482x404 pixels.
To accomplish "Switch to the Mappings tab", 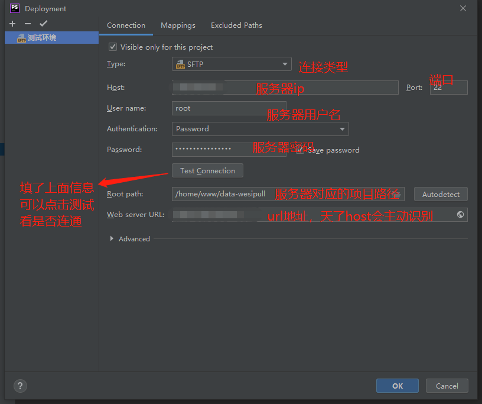I will 178,25.
